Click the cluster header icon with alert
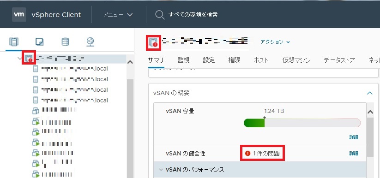This screenshot has width=380, height=178. (153, 43)
